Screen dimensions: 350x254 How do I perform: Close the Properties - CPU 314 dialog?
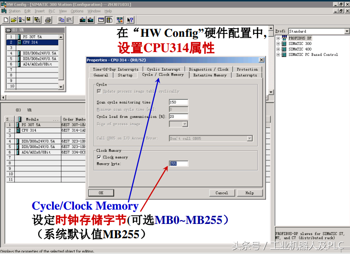pyautogui.click(x=261, y=60)
